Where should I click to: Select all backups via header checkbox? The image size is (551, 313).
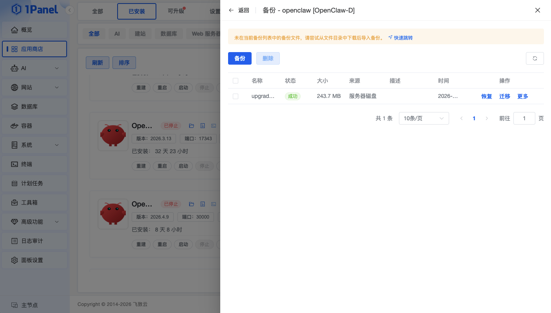[x=236, y=81]
